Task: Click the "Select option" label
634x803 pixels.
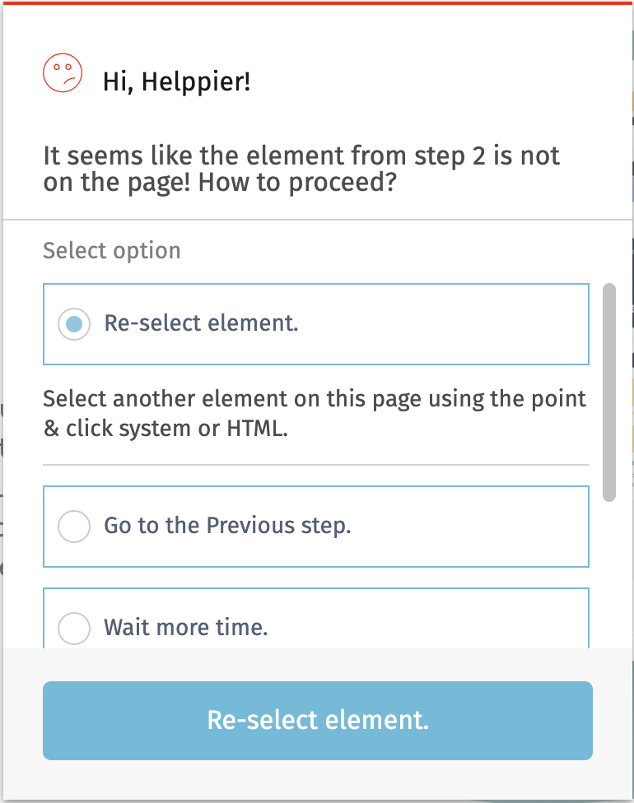Action: pos(111,250)
